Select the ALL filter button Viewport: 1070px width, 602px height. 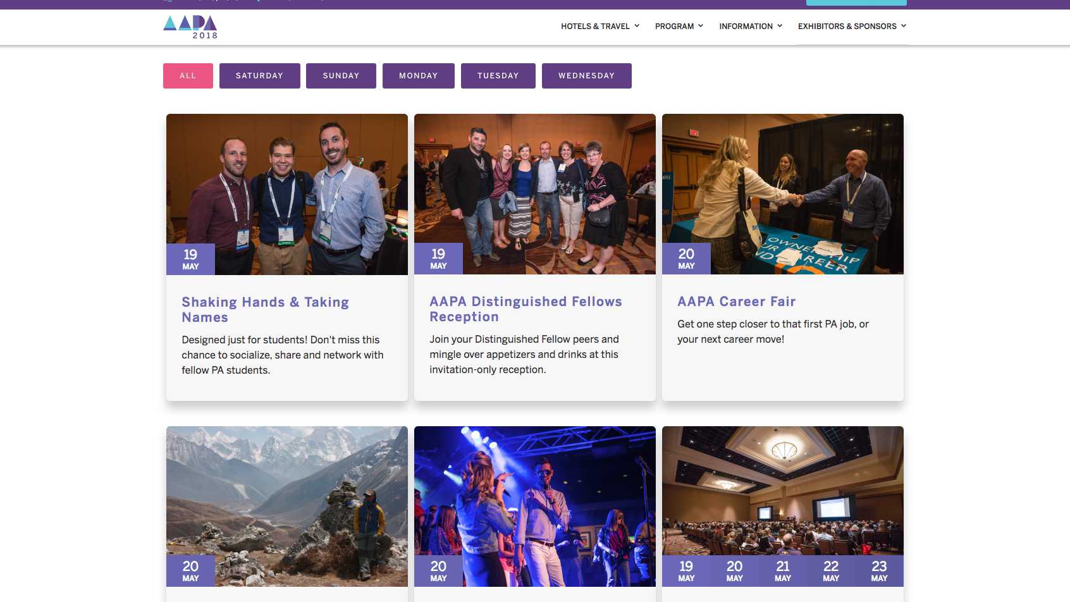188,76
